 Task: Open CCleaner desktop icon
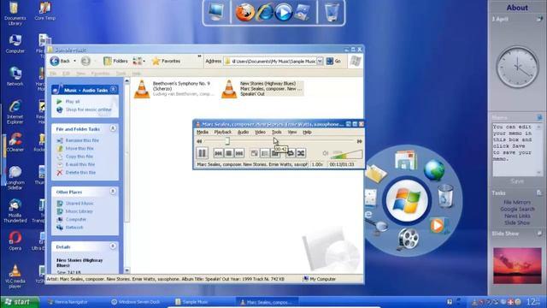click(15, 142)
